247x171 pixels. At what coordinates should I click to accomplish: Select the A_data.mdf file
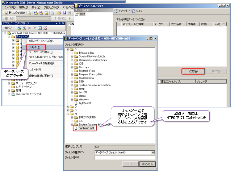coord(85,103)
